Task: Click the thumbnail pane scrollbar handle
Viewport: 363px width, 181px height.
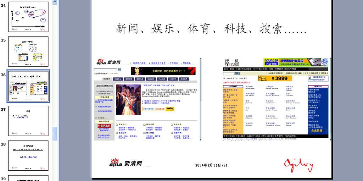Action: click(55, 134)
